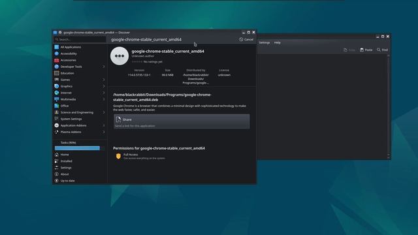The image size is (418, 235).
Task: Open the Accessories category
Action: 80,60
